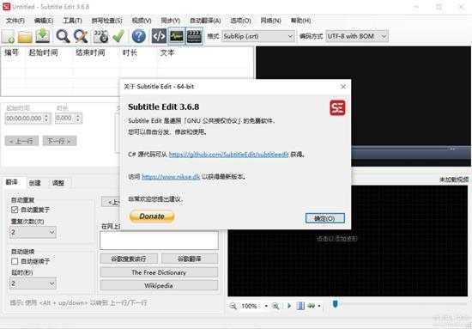Click the waveform position slider handle
The height and width of the screenshot is (329, 472).
coord(335,304)
